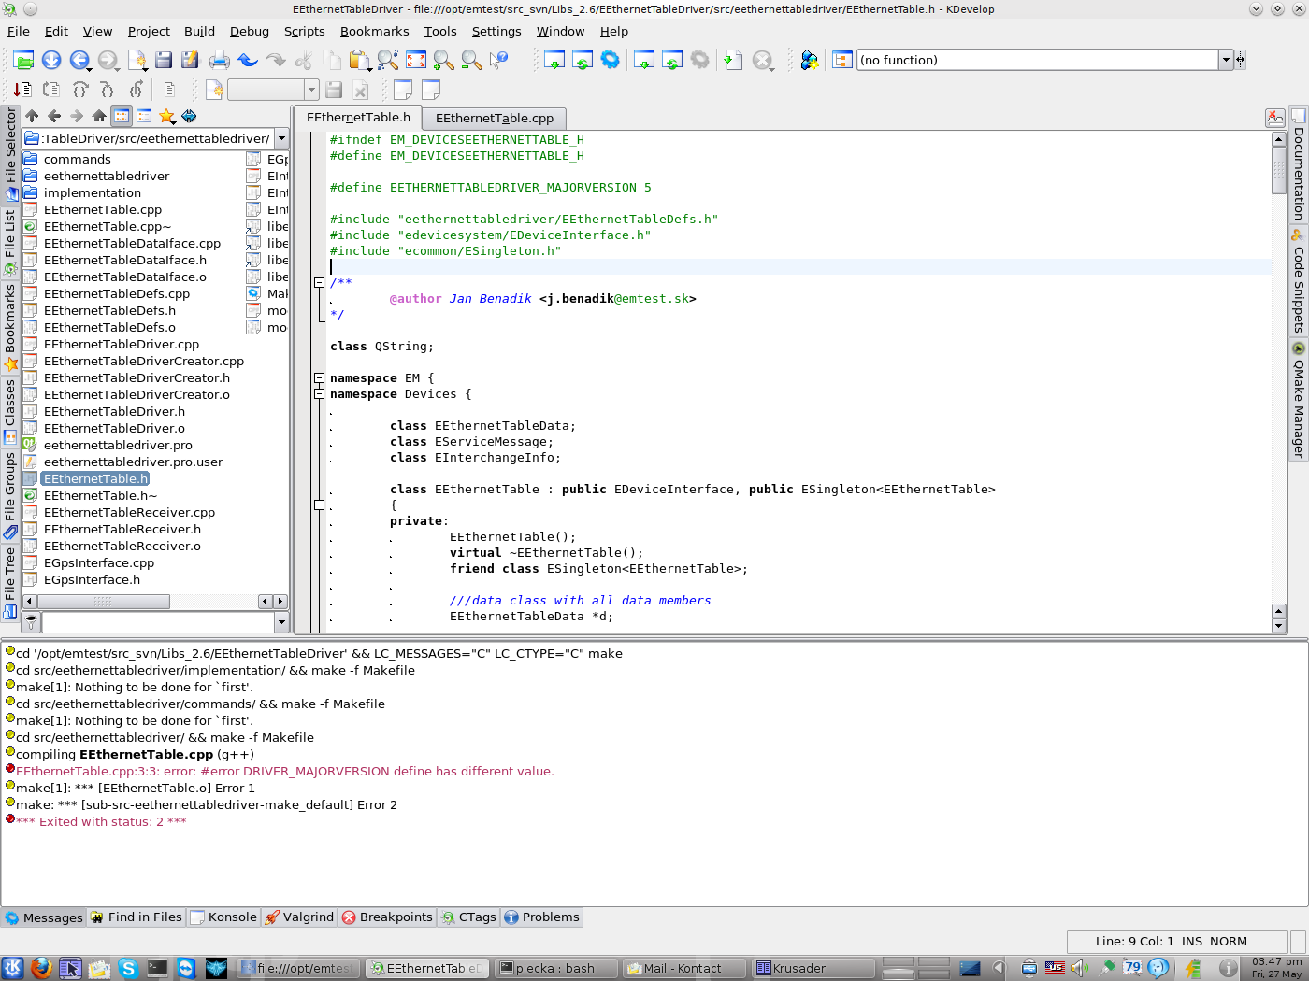This screenshot has height=981, width=1309.
Task: Click the Save file floppy icon
Action: (x=164, y=61)
